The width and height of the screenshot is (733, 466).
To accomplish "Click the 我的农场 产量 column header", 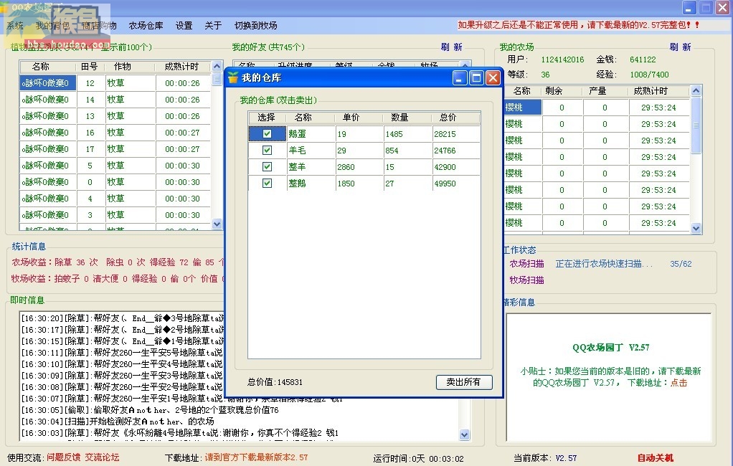I will pyautogui.click(x=605, y=90).
